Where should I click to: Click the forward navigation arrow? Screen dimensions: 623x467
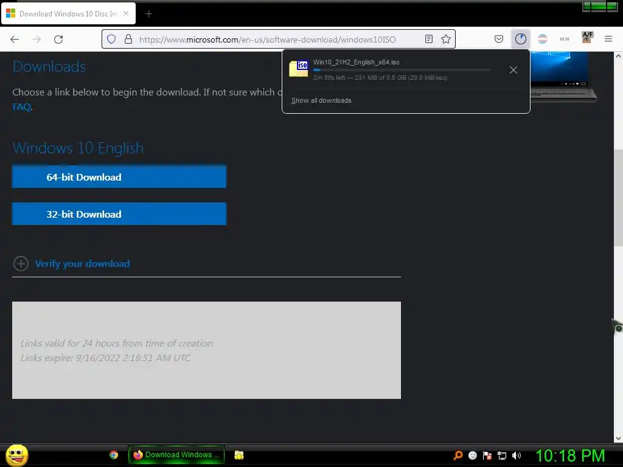[37, 39]
